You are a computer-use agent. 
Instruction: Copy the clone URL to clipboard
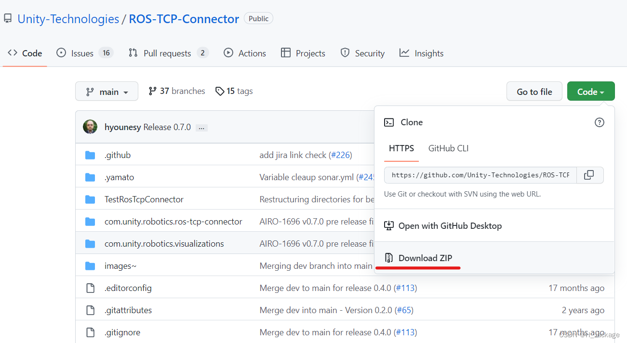(589, 175)
